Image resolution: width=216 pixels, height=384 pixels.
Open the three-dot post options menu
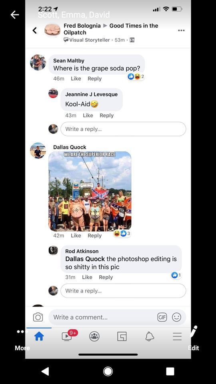click(181, 30)
